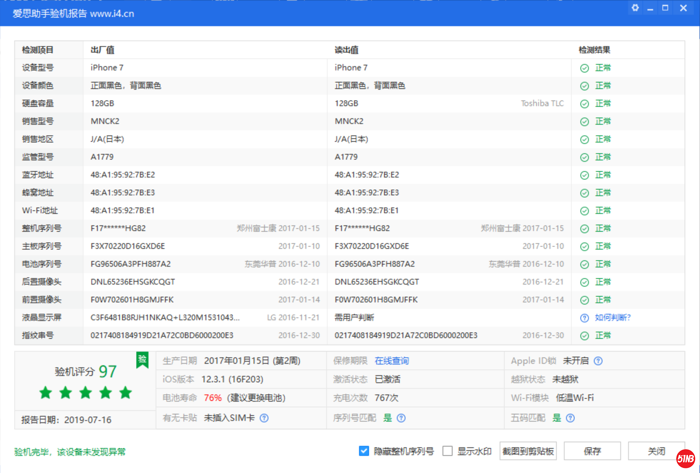The image size is (700, 473).
Task: Click the 如何判断? link on 液晶显示屏 row
Action: coord(612,317)
